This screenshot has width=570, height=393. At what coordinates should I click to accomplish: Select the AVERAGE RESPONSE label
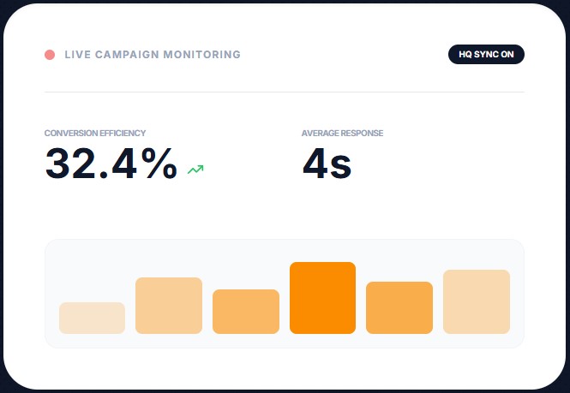342,134
